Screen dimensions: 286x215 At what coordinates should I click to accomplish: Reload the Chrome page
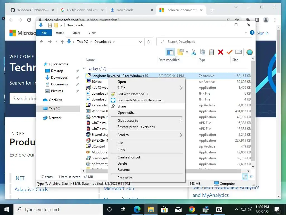tap(29, 20)
